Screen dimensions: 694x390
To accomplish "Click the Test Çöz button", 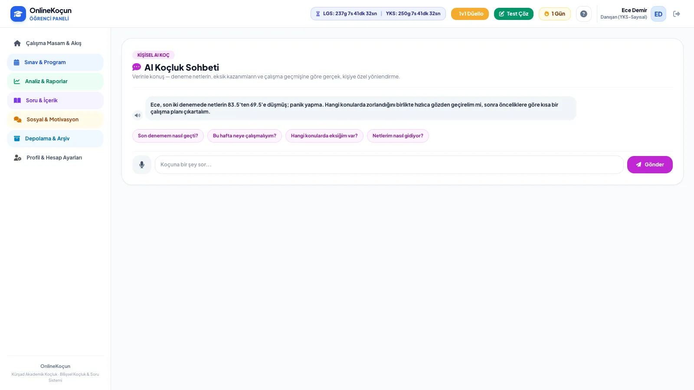I will point(514,14).
